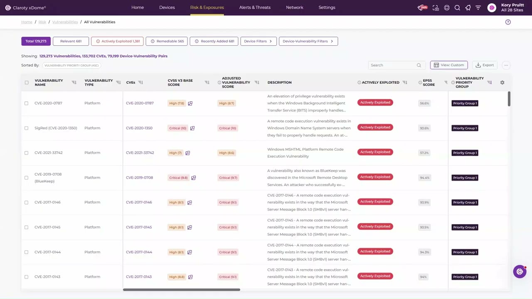The width and height of the screenshot is (532, 299).
Task: Click the CVSS link icon for CVE-2017-0146
Action: [190, 203]
